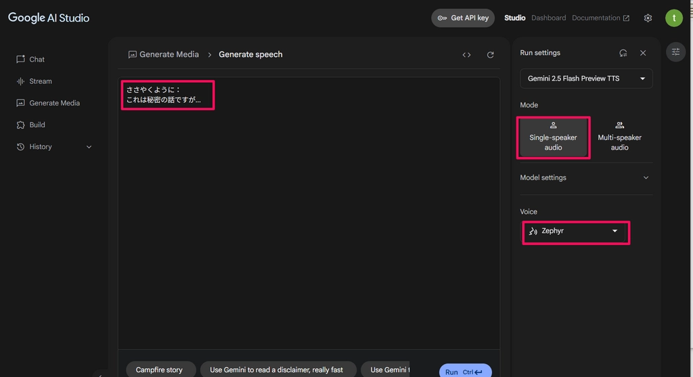Image resolution: width=693 pixels, height=377 pixels.
Task: Click the Get API key button
Action: tap(463, 18)
